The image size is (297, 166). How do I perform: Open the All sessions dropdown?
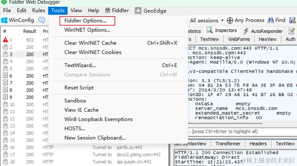pyautogui.click(x=207, y=21)
